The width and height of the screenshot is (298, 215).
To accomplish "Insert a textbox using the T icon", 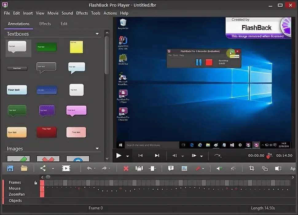I will [171, 168].
